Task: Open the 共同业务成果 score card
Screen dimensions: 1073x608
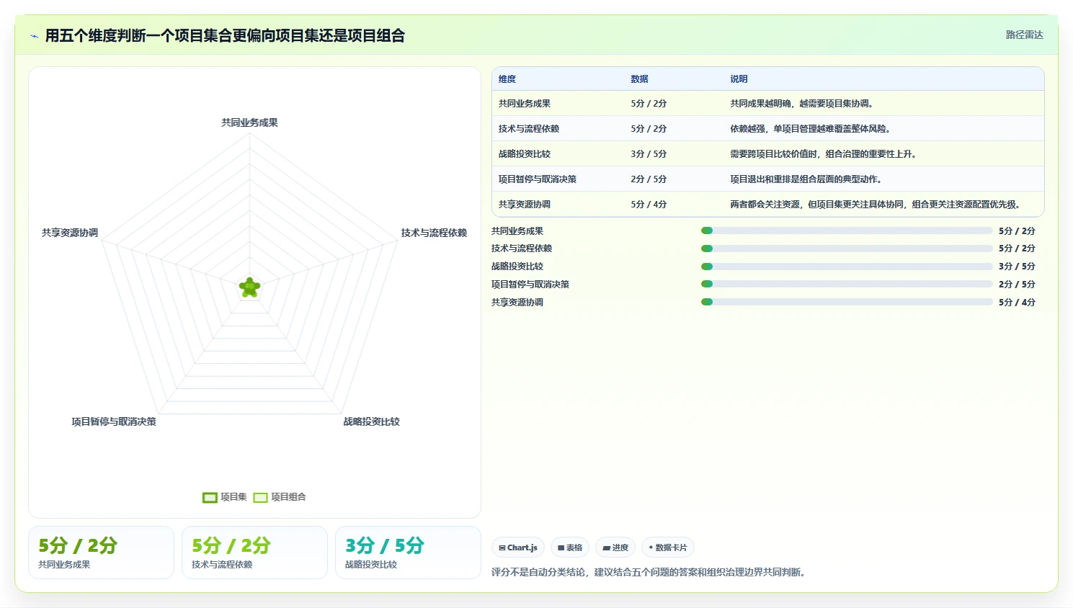Action: click(101, 553)
